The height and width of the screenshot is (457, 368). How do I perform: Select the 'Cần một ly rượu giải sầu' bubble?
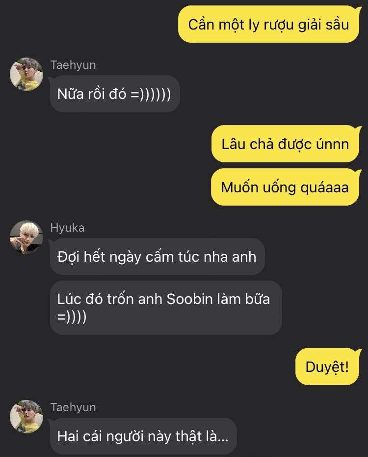coord(269,24)
